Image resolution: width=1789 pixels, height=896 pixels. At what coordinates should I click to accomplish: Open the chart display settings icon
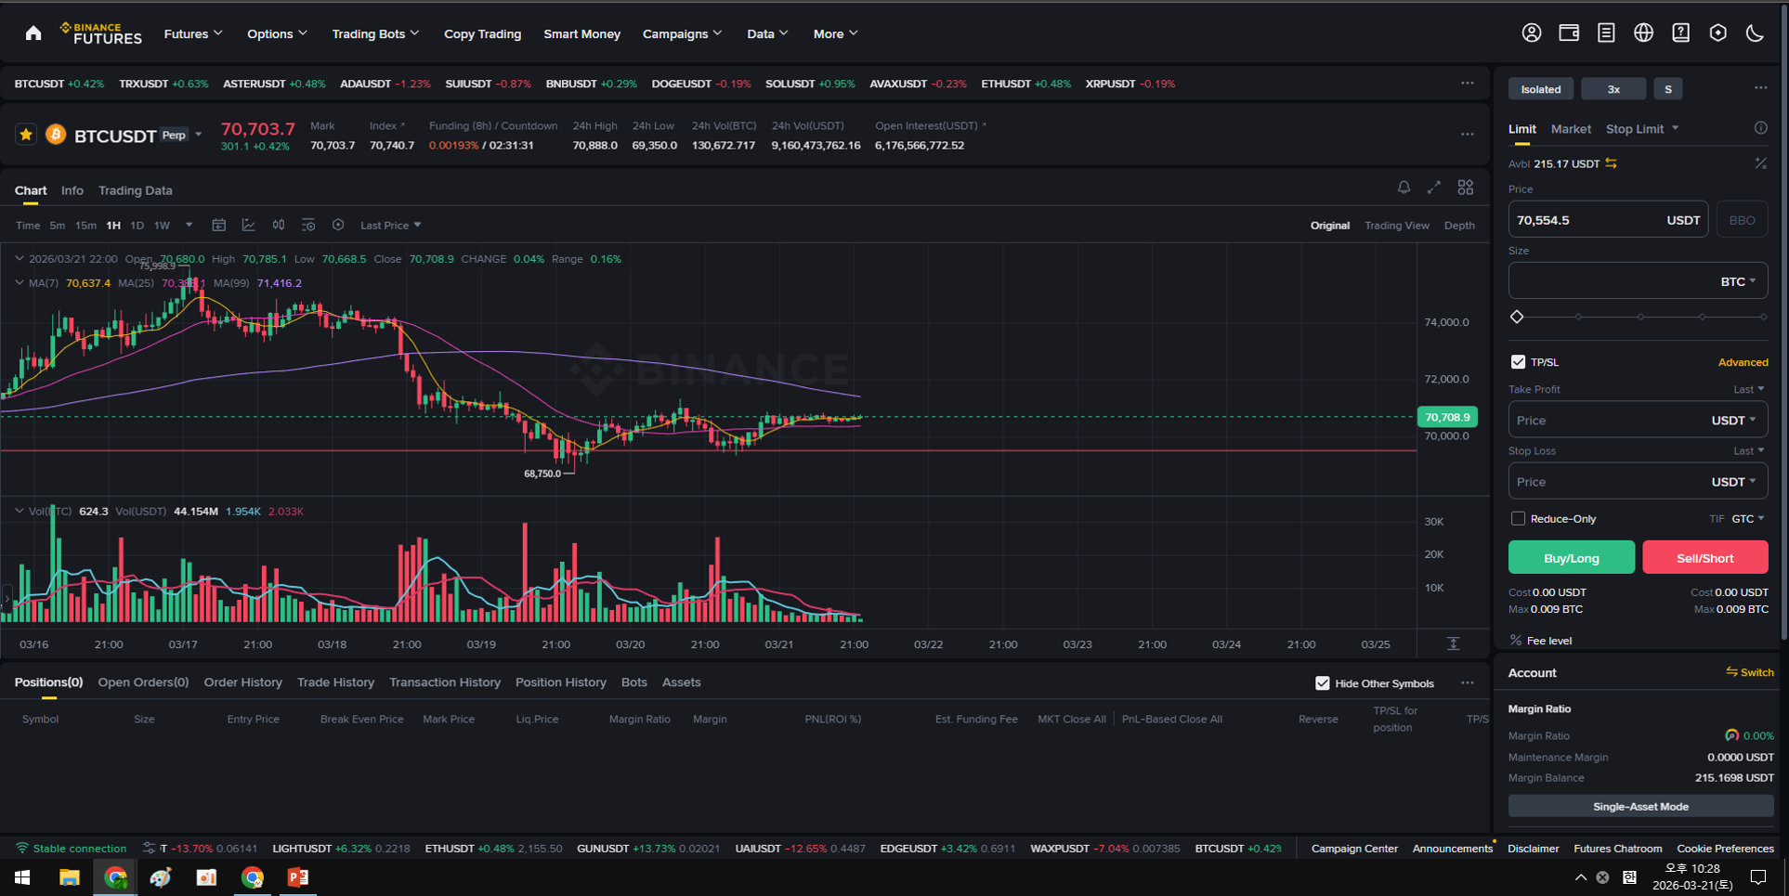(x=308, y=226)
